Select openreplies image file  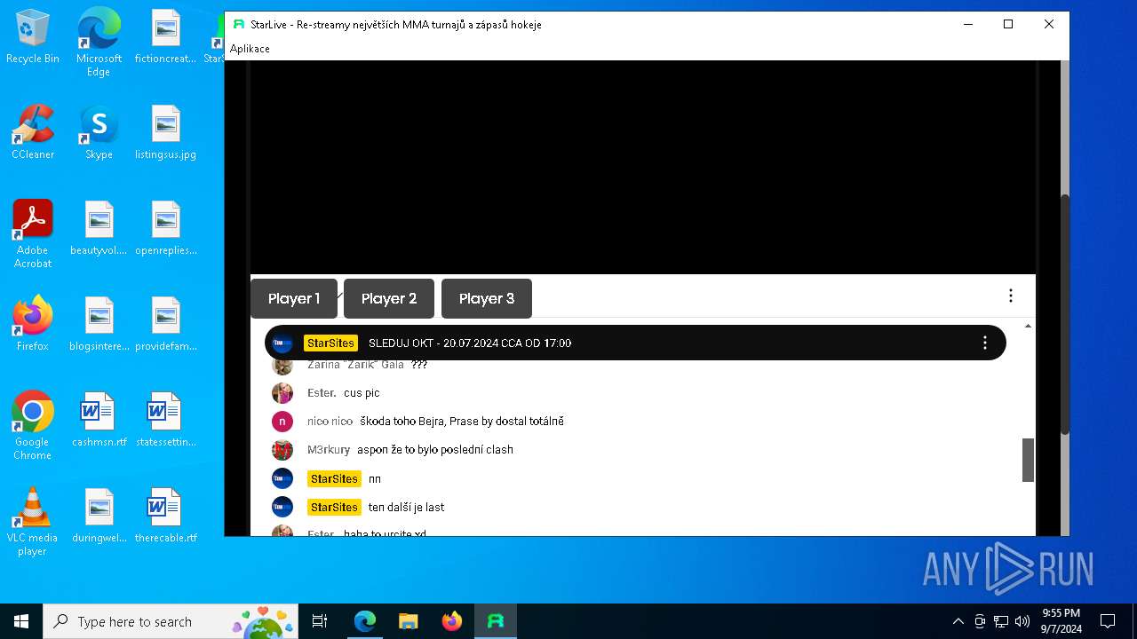[165, 228]
